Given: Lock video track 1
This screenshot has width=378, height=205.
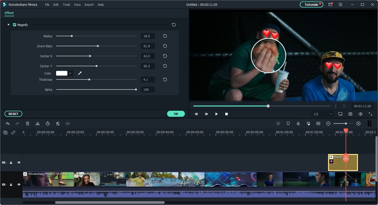Looking at the screenshot, I should click(x=11, y=184).
